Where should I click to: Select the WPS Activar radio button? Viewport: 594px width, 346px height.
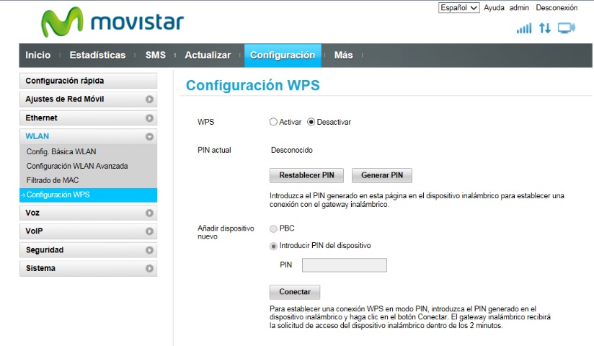point(273,122)
